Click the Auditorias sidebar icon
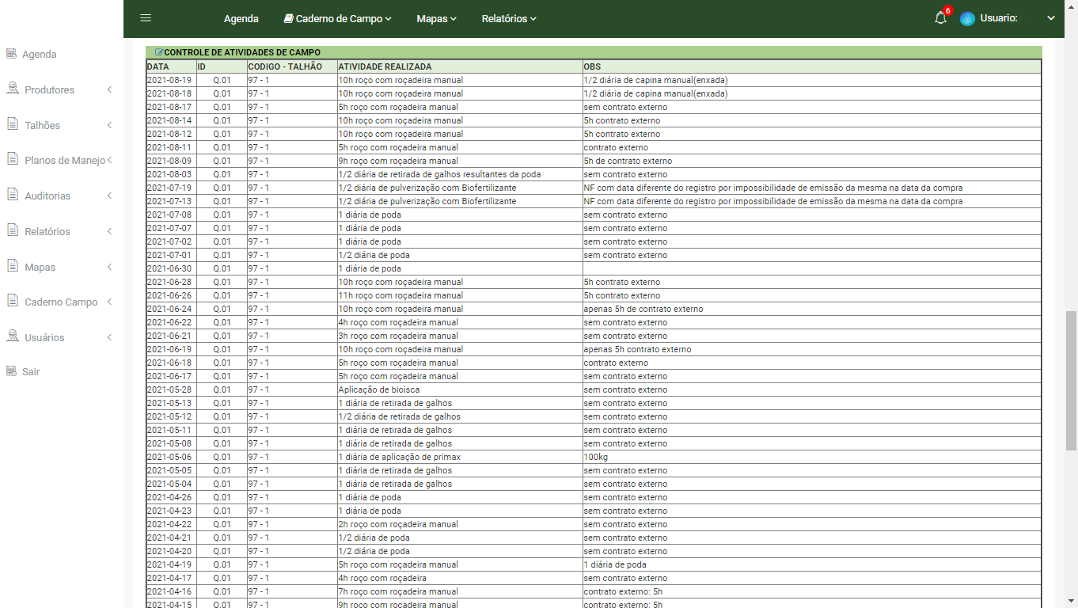 click(x=12, y=195)
